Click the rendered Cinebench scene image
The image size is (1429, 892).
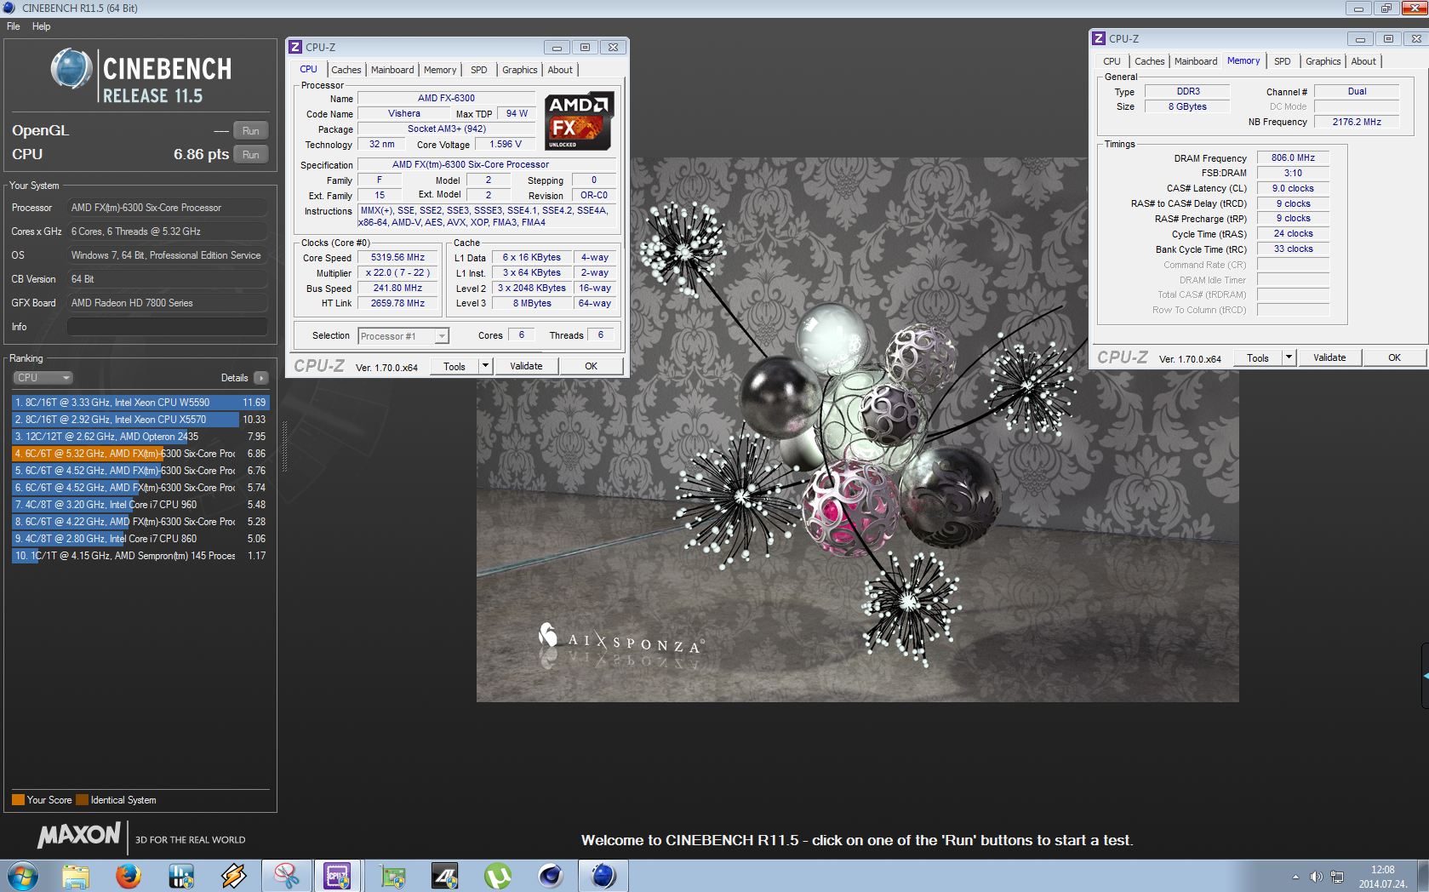click(x=857, y=430)
